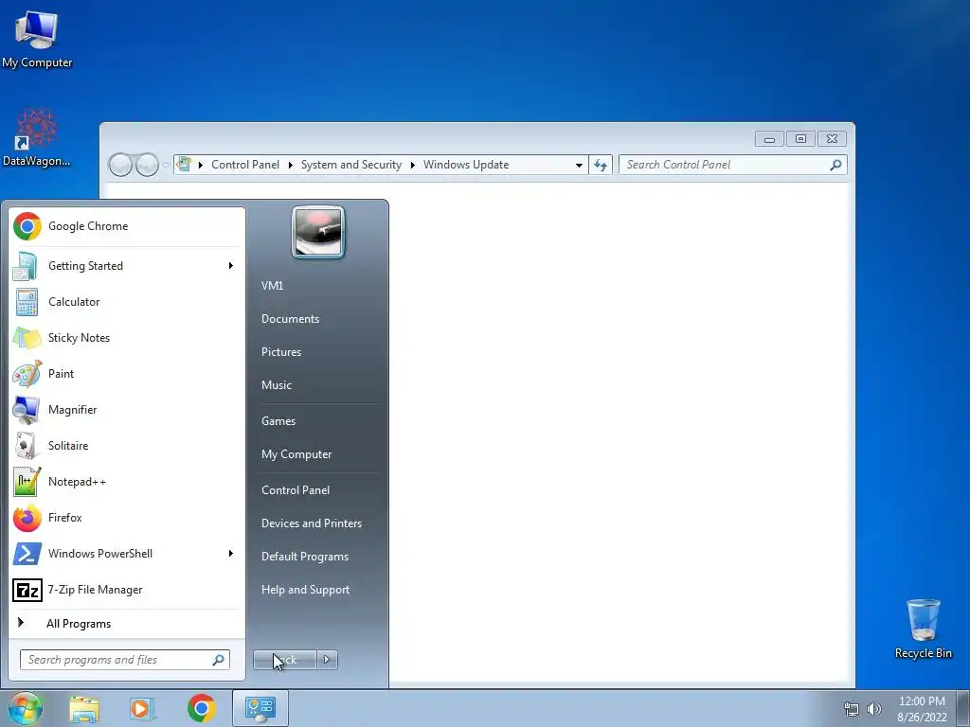Click network icon in system tray
Image resolution: width=970 pixels, height=727 pixels.
tap(852, 709)
